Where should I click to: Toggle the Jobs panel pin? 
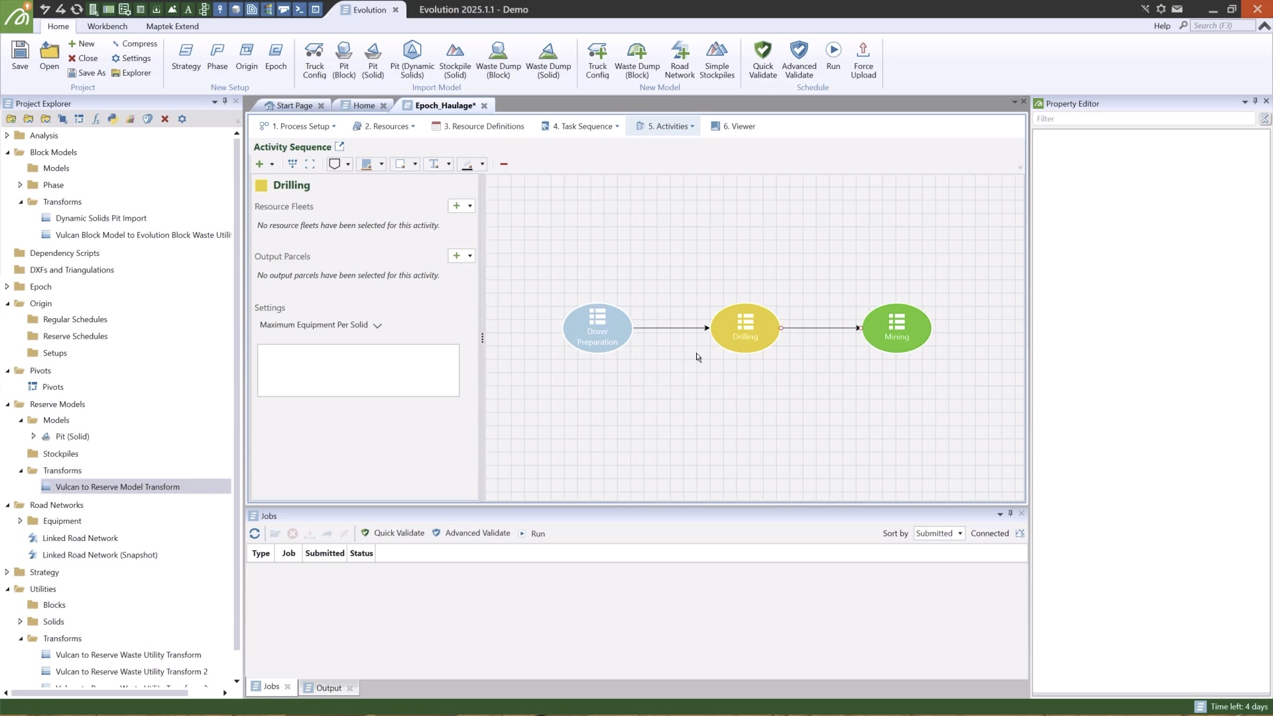point(1010,514)
